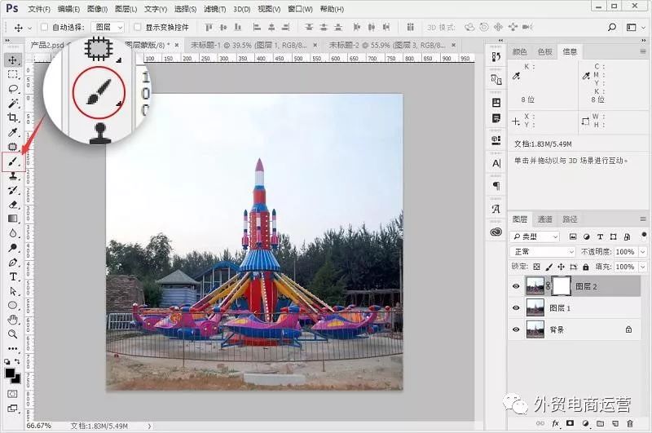Open 类型 layer filter dropdown
This screenshot has height=433, width=652.
[x=535, y=236]
